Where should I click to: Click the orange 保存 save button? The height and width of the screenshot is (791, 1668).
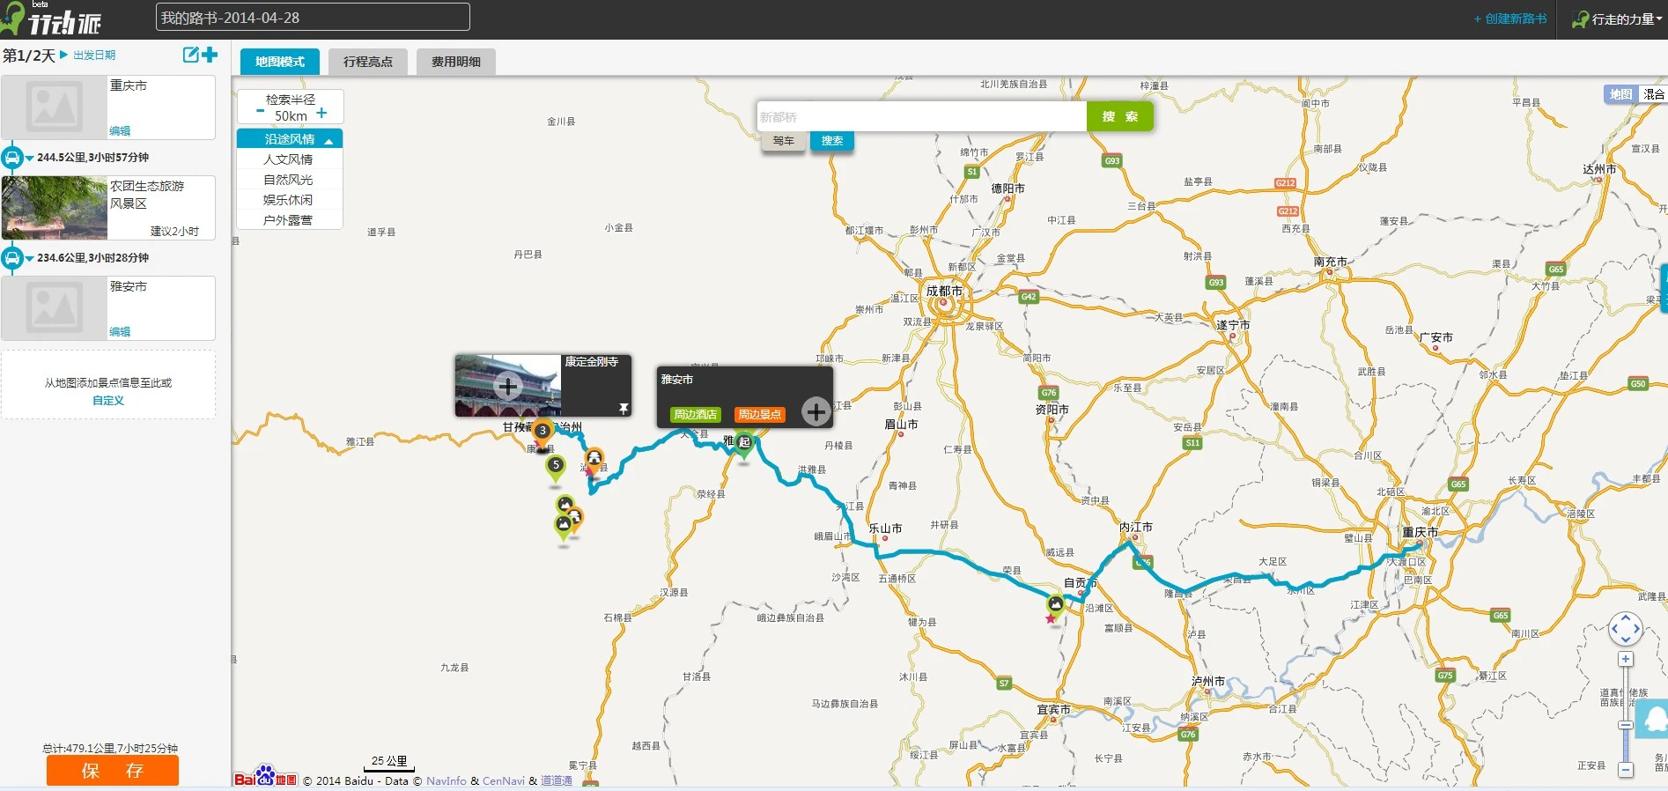113,771
